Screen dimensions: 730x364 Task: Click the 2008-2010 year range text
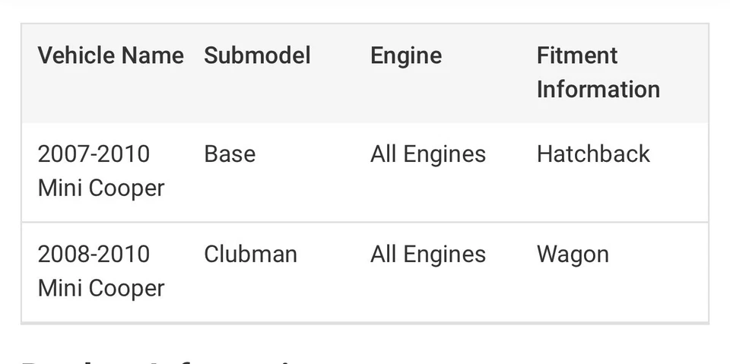point(94,254)
